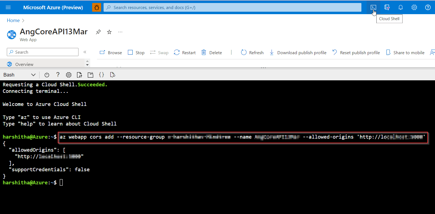This screenshot has height=214, width=435.
Task: Click the Microsoft Azure (Preview) logo text
Action: point(53,7)
